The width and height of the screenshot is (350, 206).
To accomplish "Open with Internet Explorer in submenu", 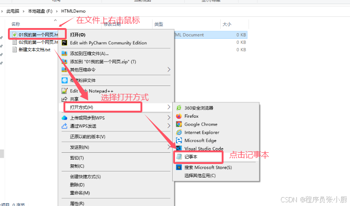I will [x=216, y=133].
